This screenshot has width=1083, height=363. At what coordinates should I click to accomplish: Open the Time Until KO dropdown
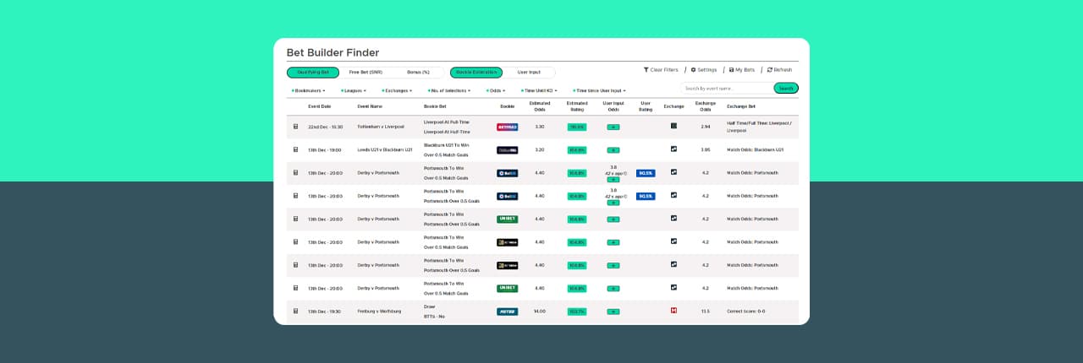point(539,90)
